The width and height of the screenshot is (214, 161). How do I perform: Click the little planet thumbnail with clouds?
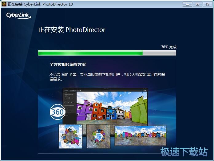70,136
